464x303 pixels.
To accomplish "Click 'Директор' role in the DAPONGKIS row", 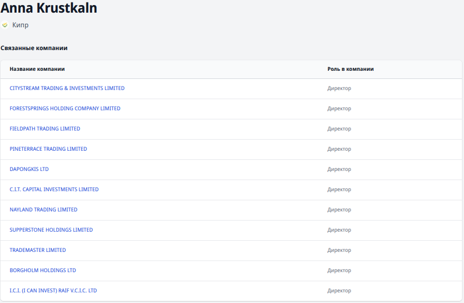I will (x=339, y=169).
